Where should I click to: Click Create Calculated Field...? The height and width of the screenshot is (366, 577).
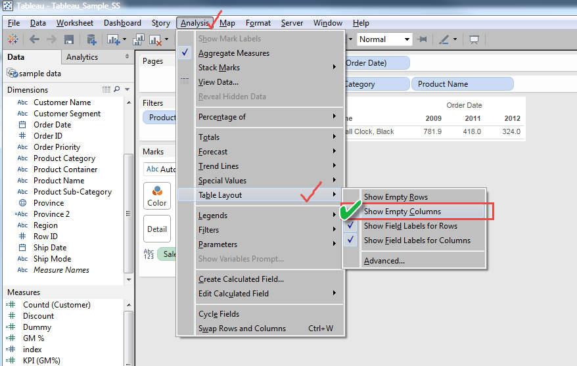pos(260,279)
